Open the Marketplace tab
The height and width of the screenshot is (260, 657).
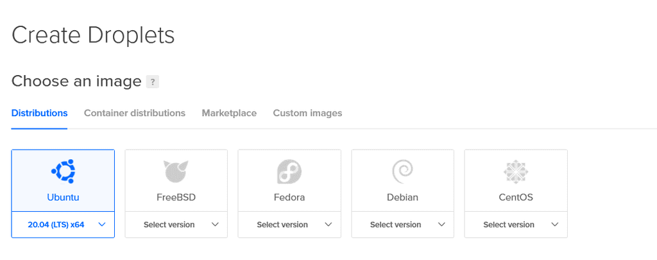click(x=229, y=113)
